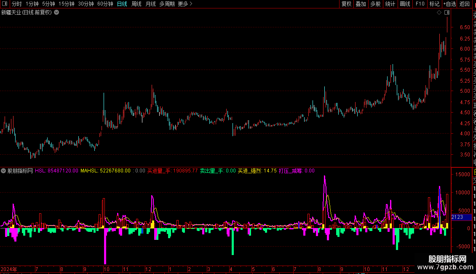This screenshot has height=274, width=476.
Task: Click the 打压_减筹: 0.00 readout
Action: [297, 171]
